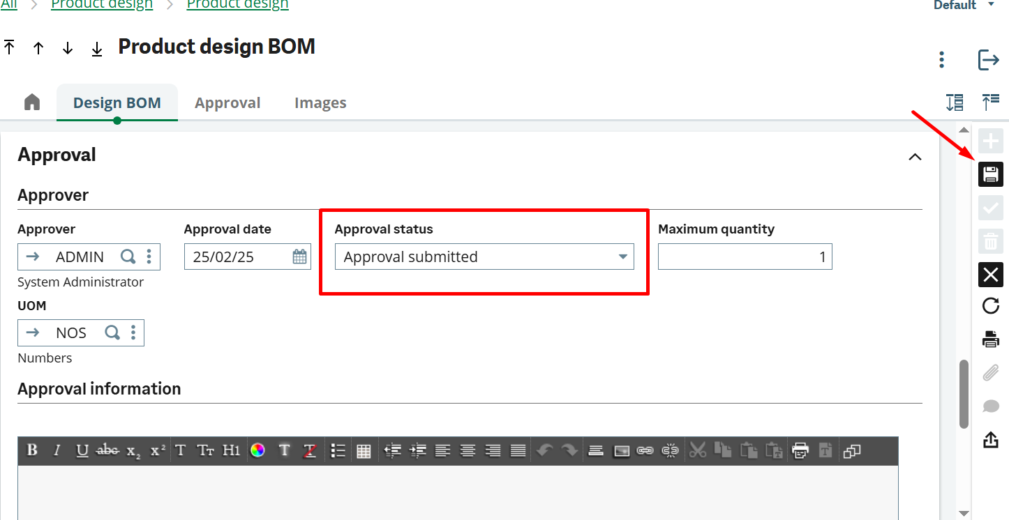Insert hyperlink chain icon
Image resolution: width=1009 pixels, height=520 pixels.
[645, 451]
